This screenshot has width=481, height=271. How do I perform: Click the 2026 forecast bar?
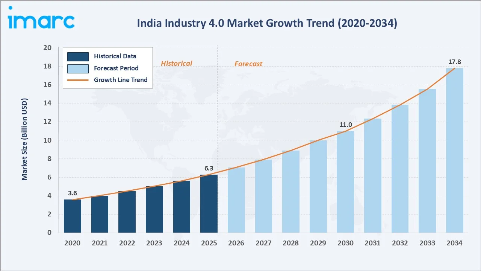236,200
